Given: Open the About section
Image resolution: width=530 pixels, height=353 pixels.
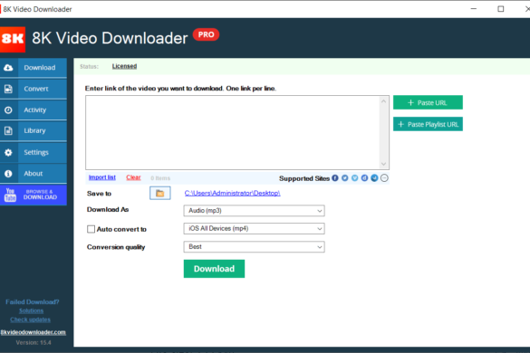Looking at the screenshot, I should point(34,174).
